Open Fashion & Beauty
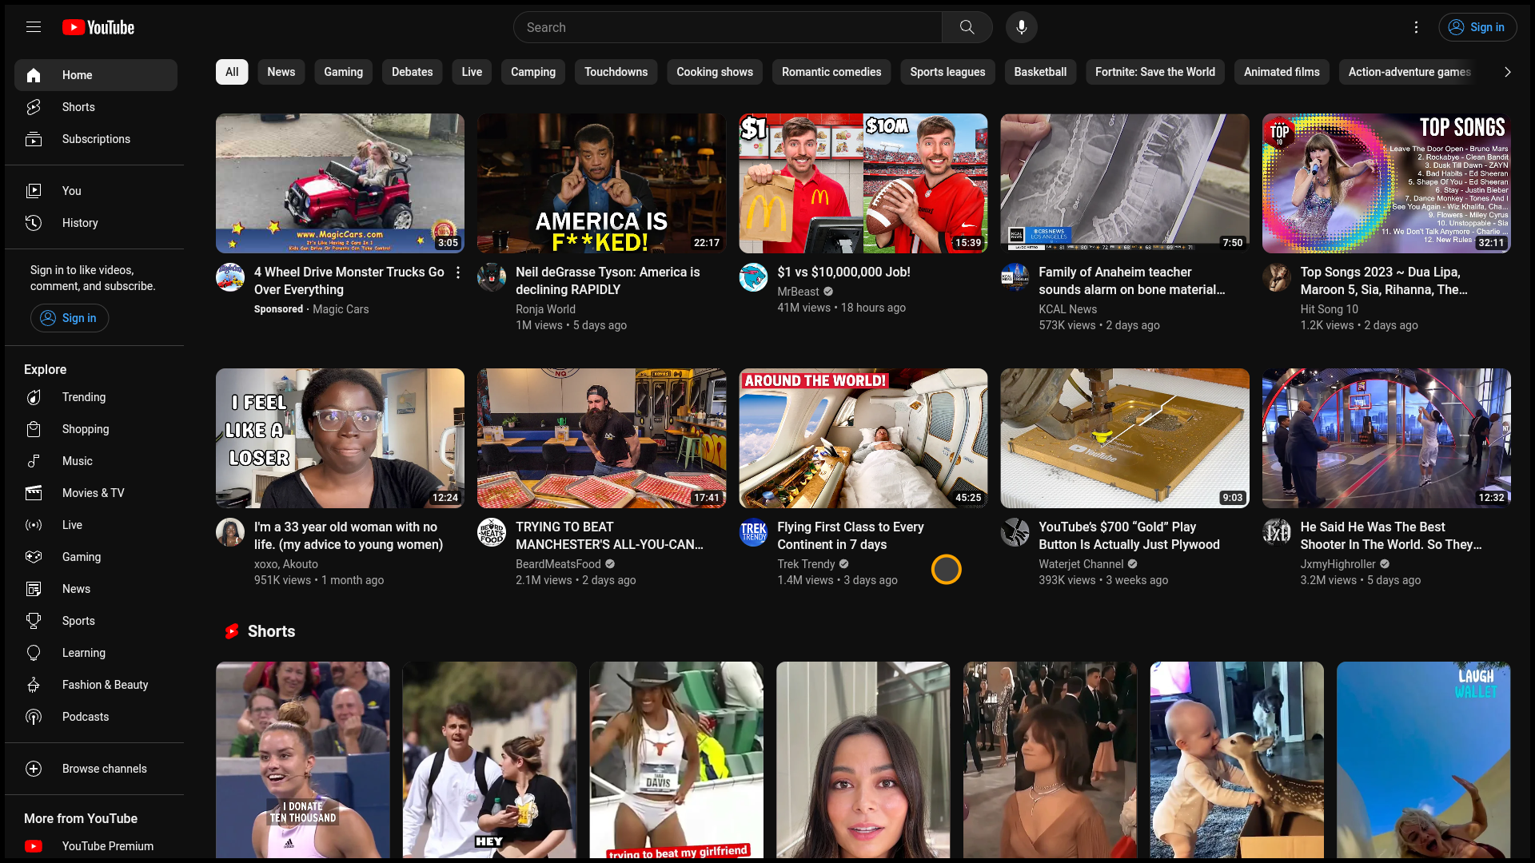The height and width of the screenshot is (863, 1535). point(96,685)
